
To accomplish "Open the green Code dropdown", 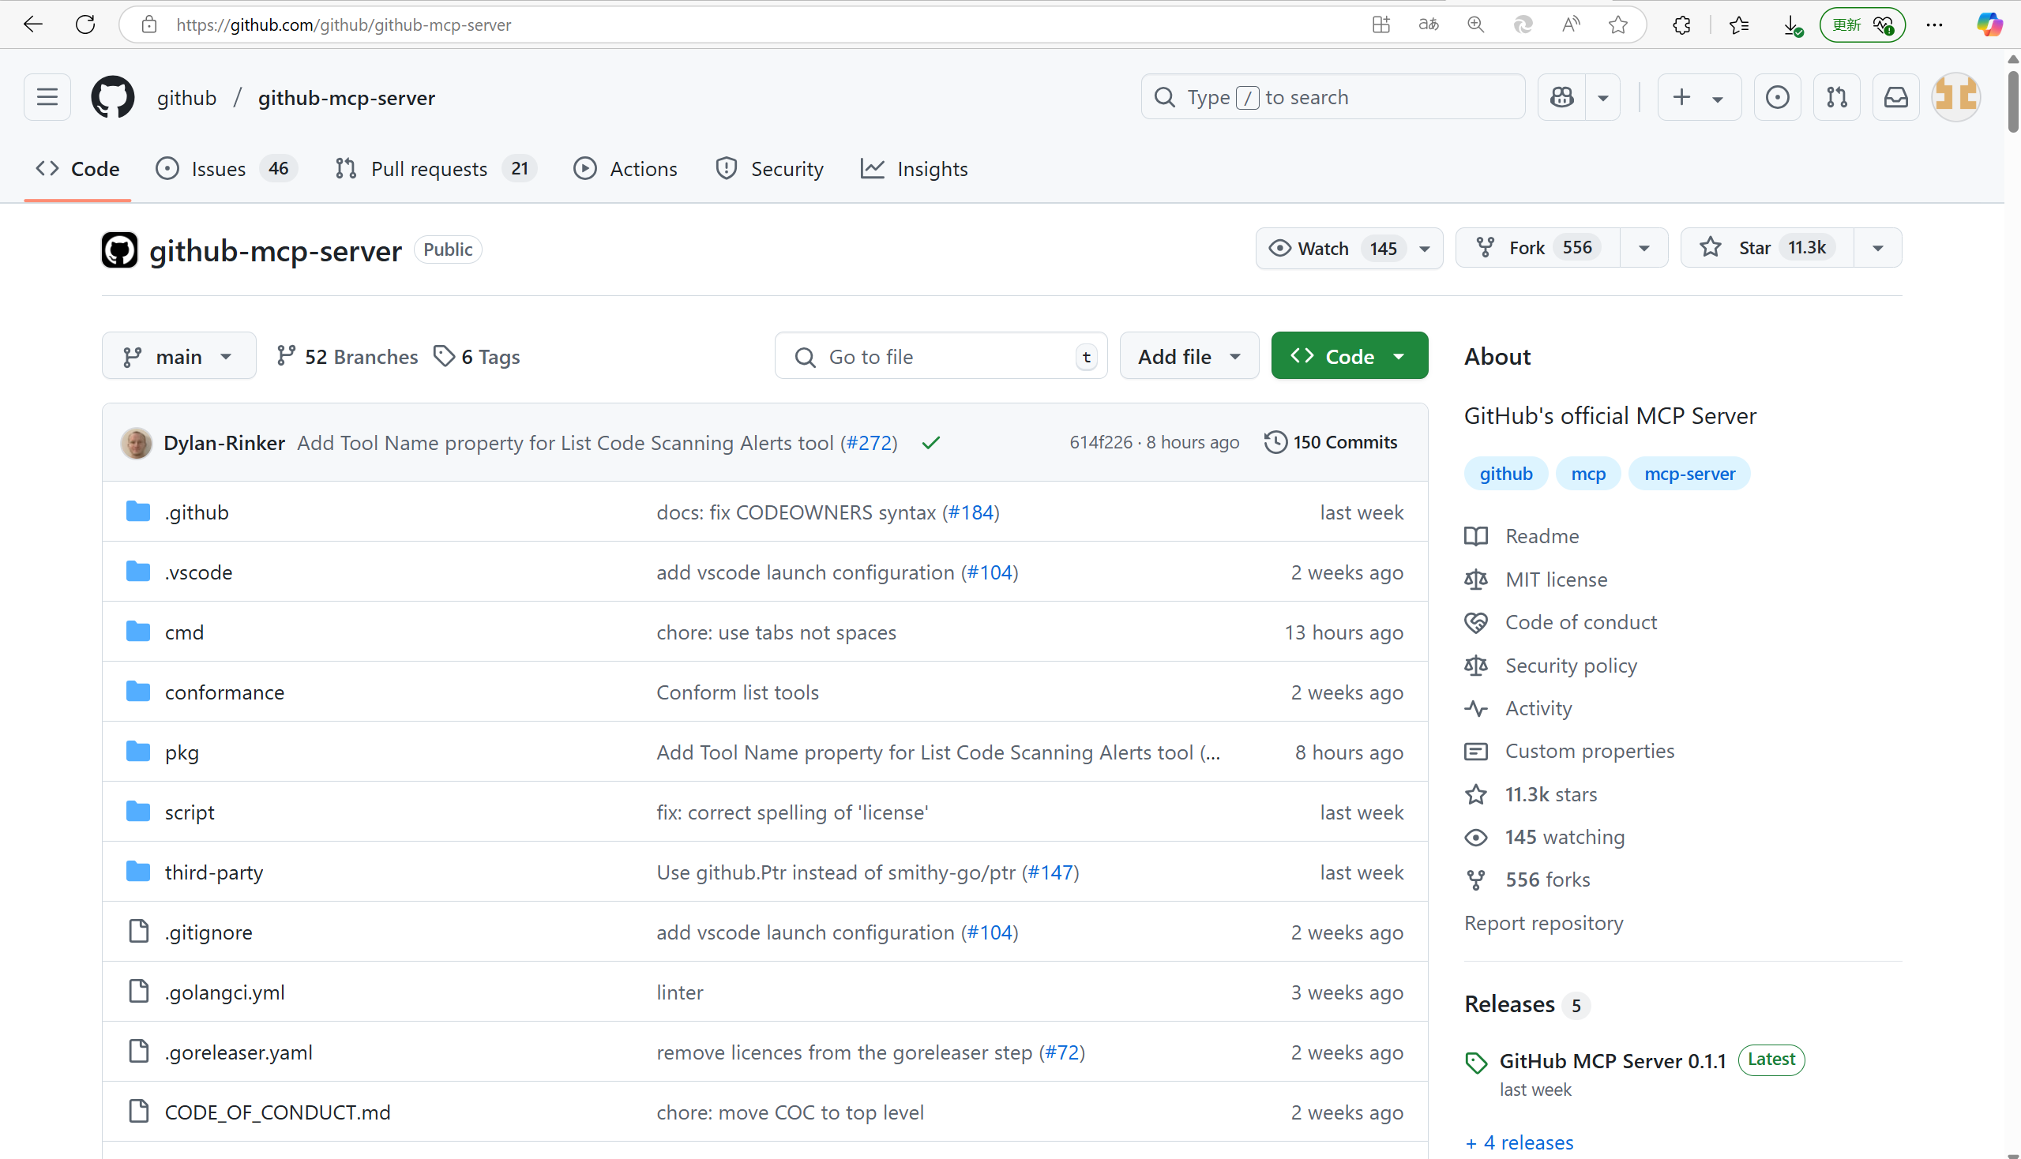I will click(1349, 356).
